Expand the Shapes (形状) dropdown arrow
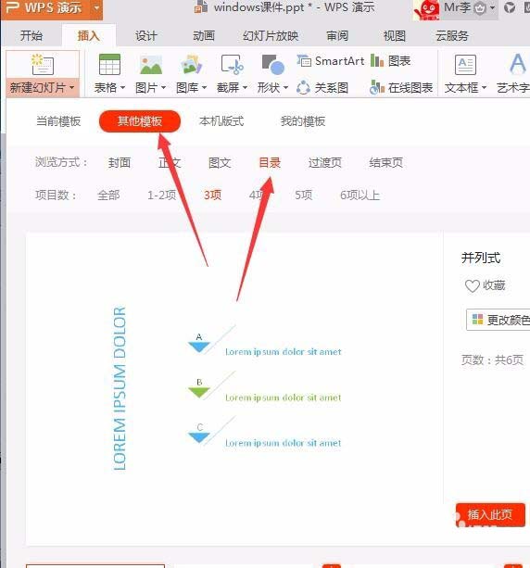The width and height of the screenshot is (530, 568). pos(285,88)
